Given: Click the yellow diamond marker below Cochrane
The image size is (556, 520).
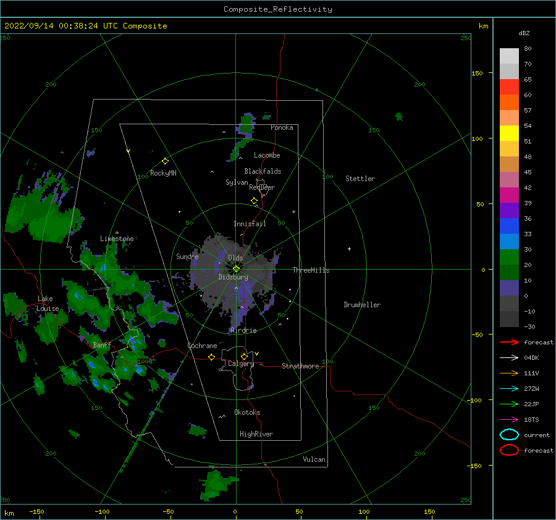Looking at the screenshot, I should tap(211, 357).
